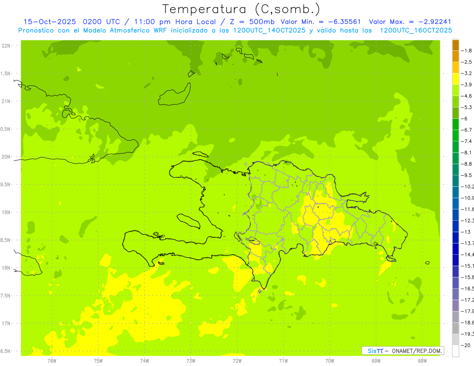Click the 'ONAMET/REP.DOM.' credit label
The image size is (474, 366).
[x=417, y=351]
